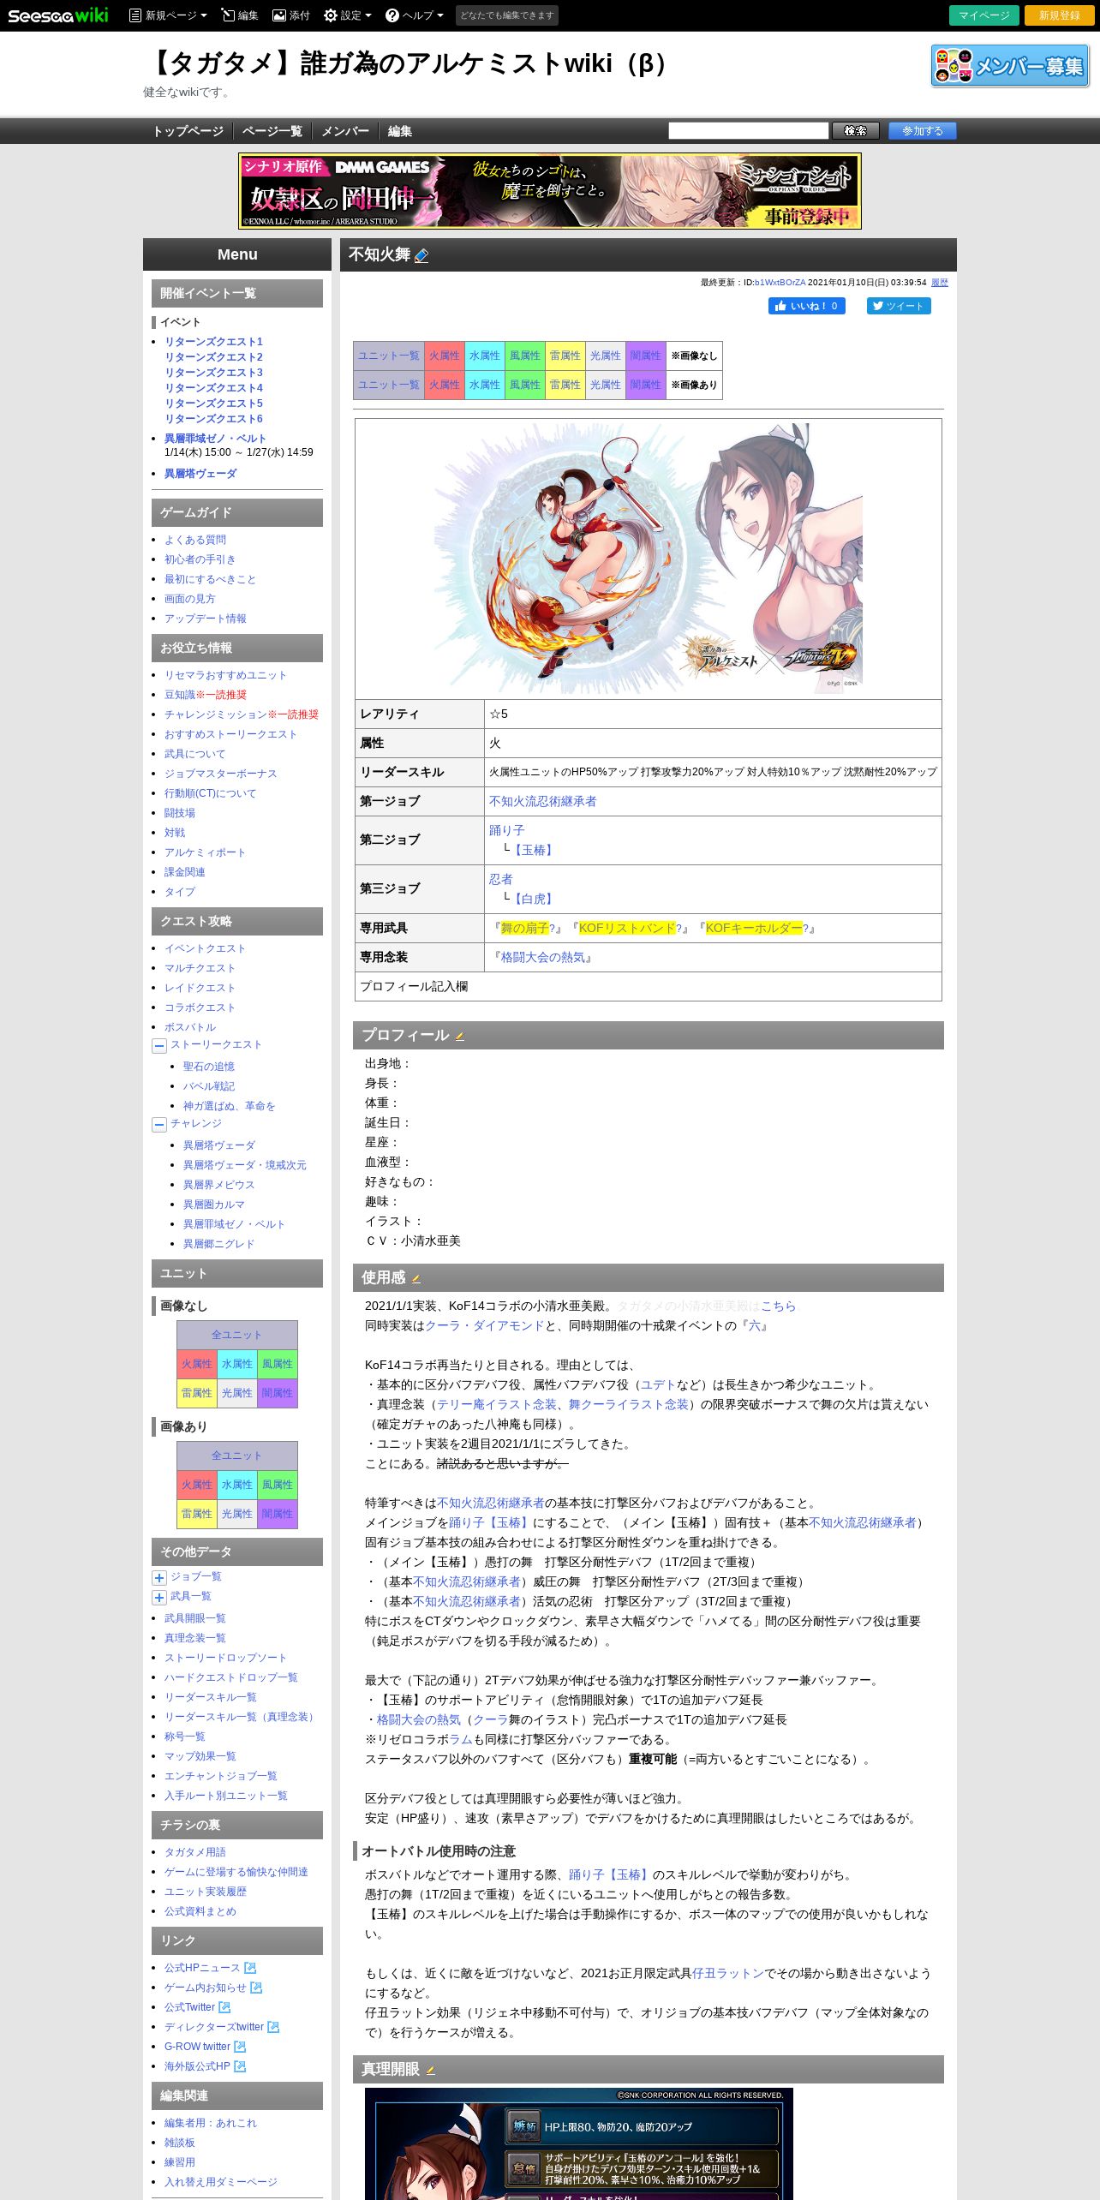Click the edit icon next to 真理開眼 heading
This screenshot has height=2200, width=1100.
coord(430,2071)
